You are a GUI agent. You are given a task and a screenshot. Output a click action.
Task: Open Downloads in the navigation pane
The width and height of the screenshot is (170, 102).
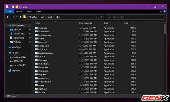18,34
